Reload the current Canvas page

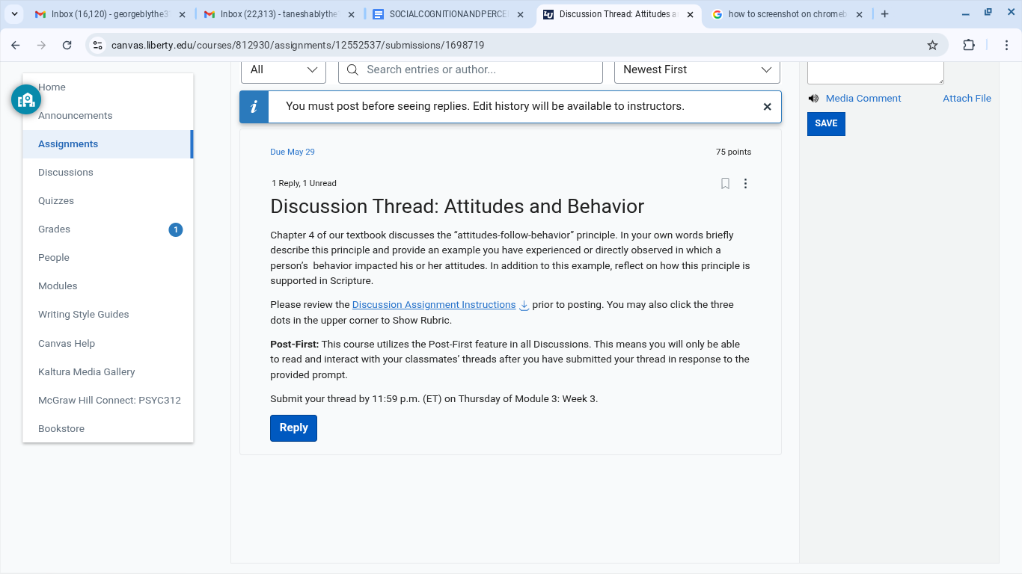[x=67, y=45]
